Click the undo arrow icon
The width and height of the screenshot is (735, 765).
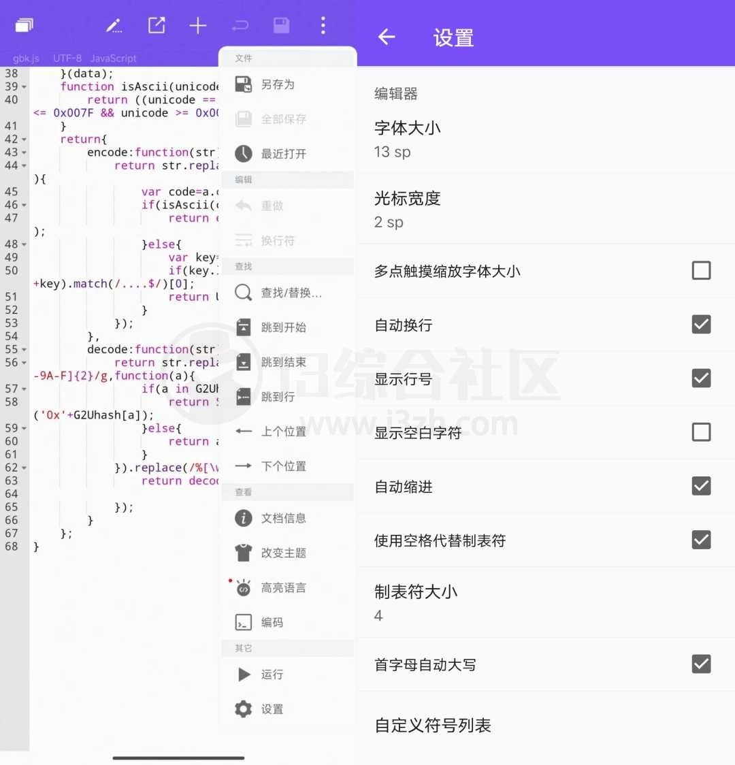tap(240, 25)
